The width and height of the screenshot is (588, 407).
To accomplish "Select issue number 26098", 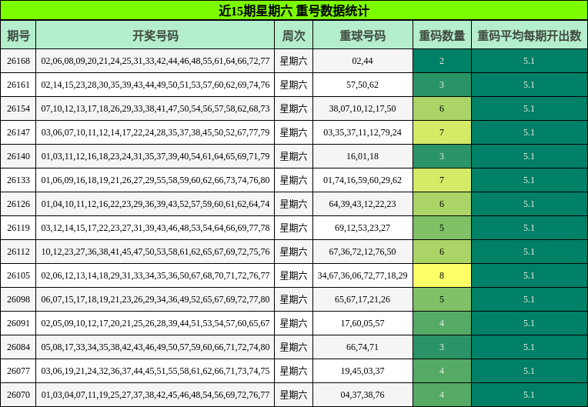I will [18, 299].
